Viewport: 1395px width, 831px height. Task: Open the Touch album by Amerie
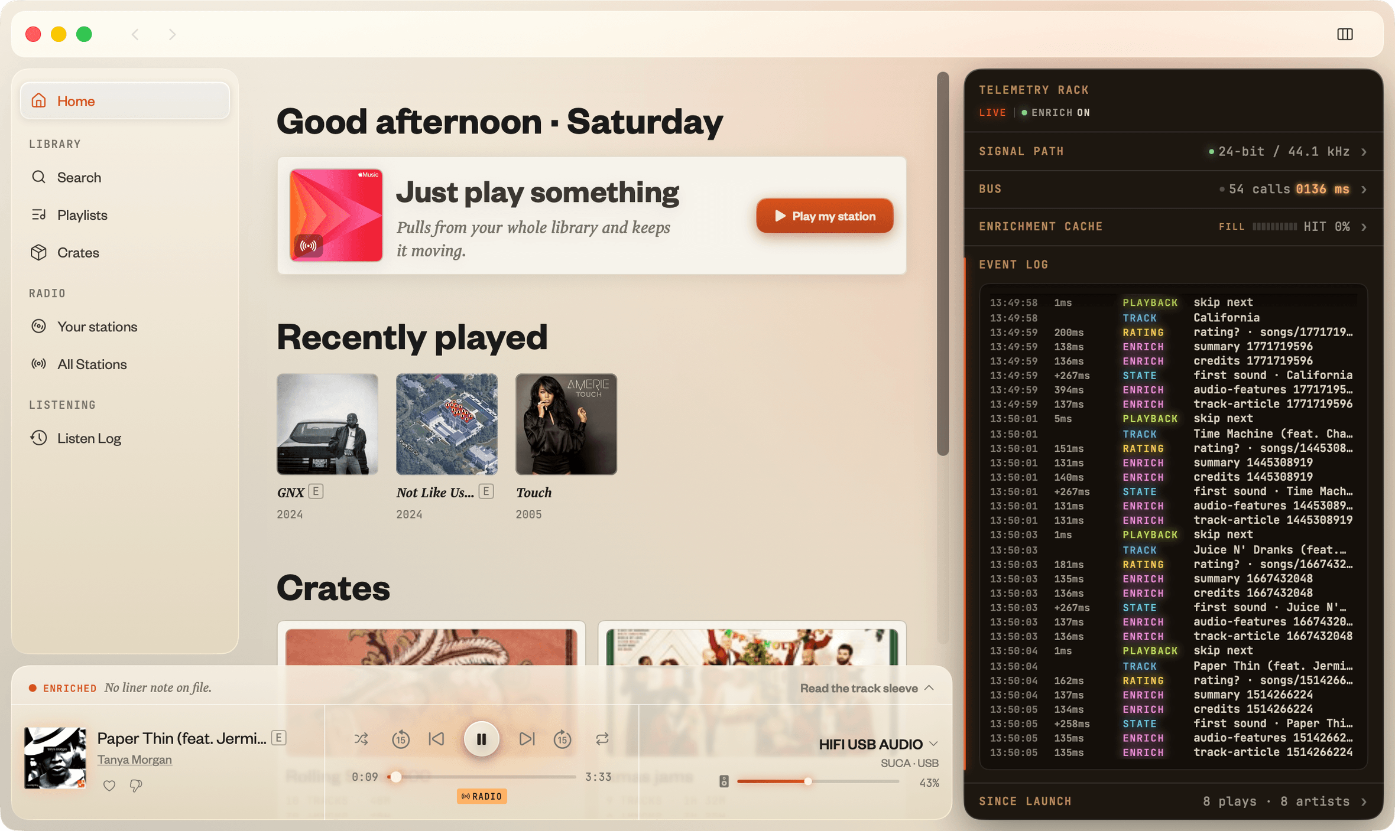point(566,424)
